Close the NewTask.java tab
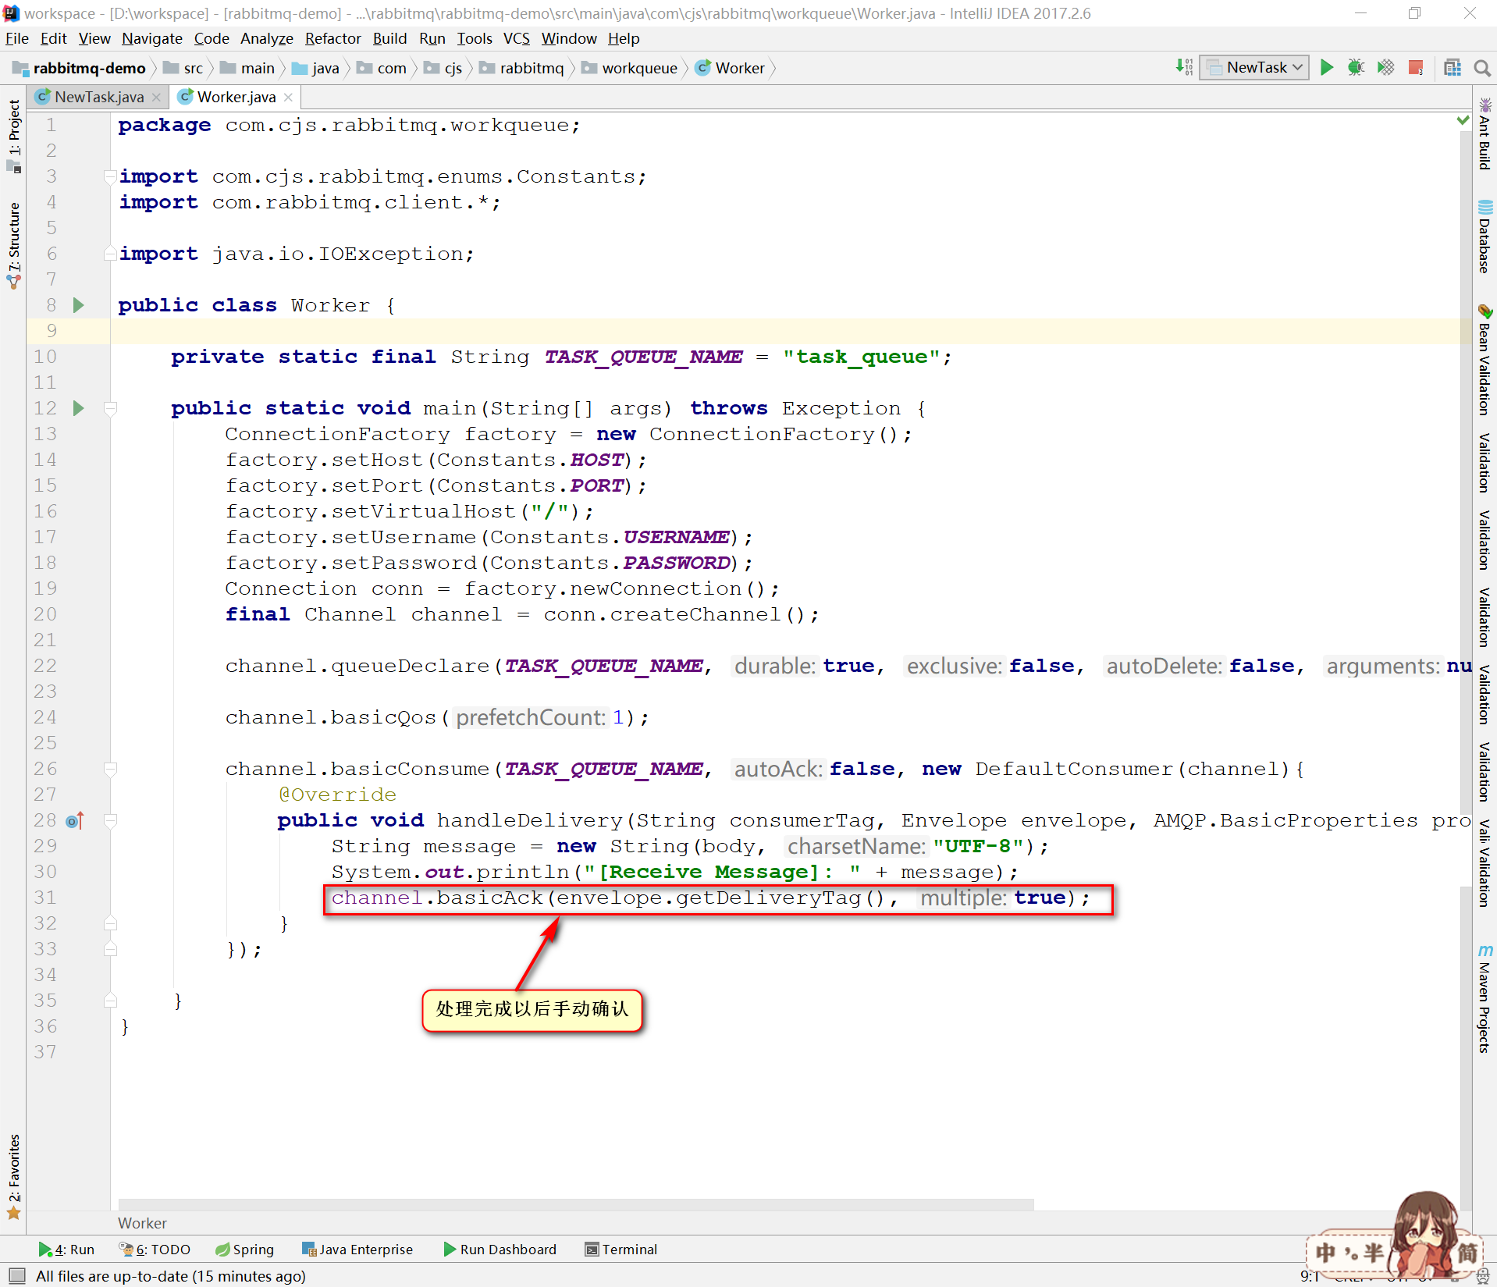 click(x=156, y=97)
